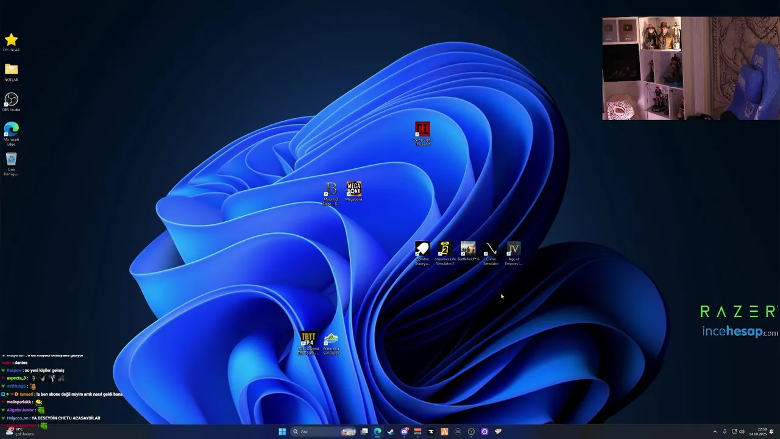Image resolution: width=780 pixels, height=439 pixels.
Task: Open OBS Studio from the taskbar
Action: (x=471, y=432)
